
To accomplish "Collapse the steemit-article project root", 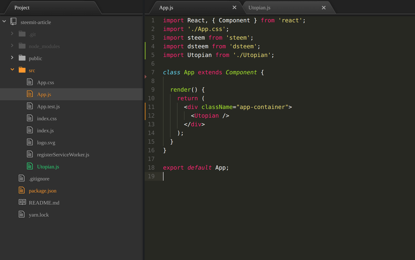I will point(4,22).
